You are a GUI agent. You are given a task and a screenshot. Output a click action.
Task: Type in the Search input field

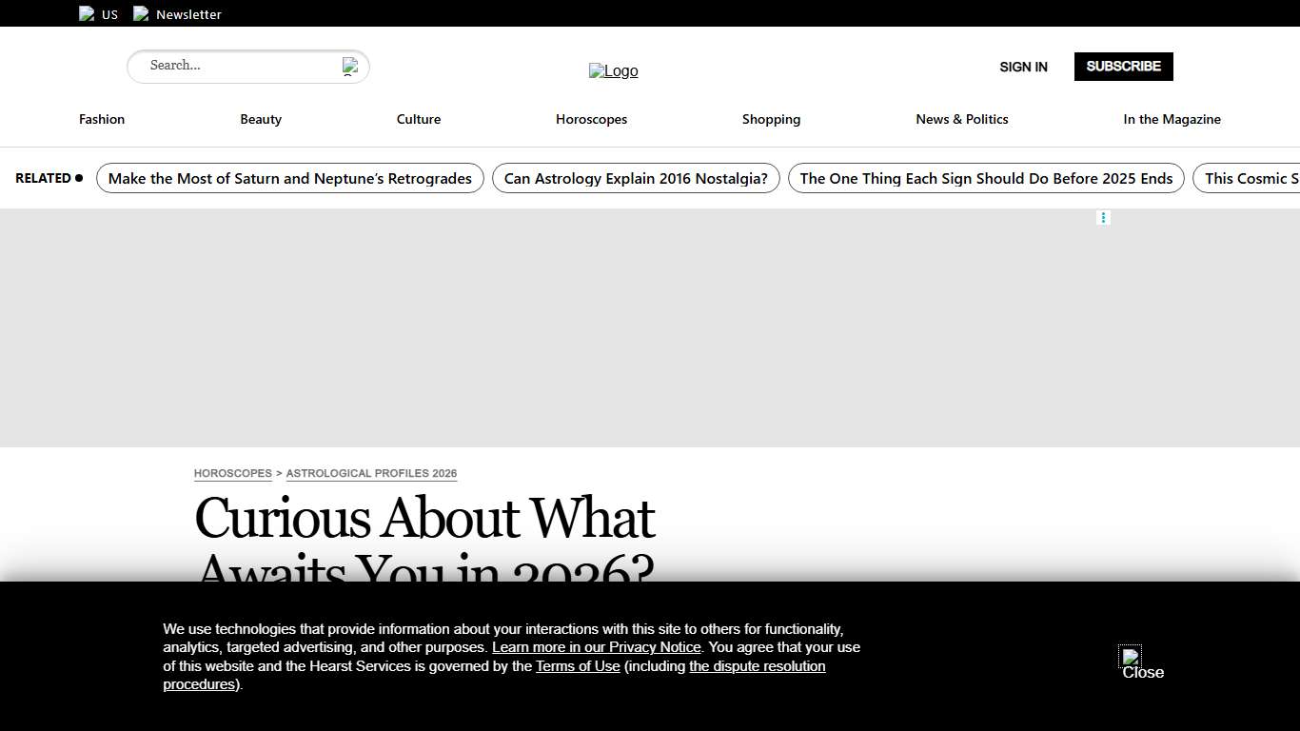pyautogui.click(x=238, y=66)
